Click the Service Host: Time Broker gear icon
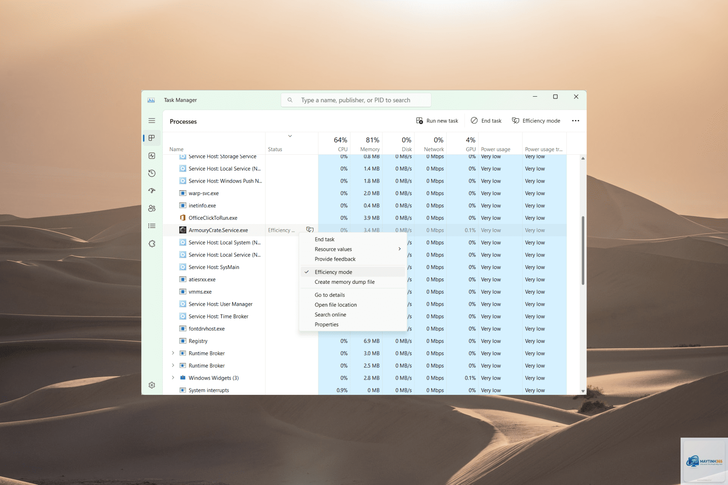 click(183, 316)
